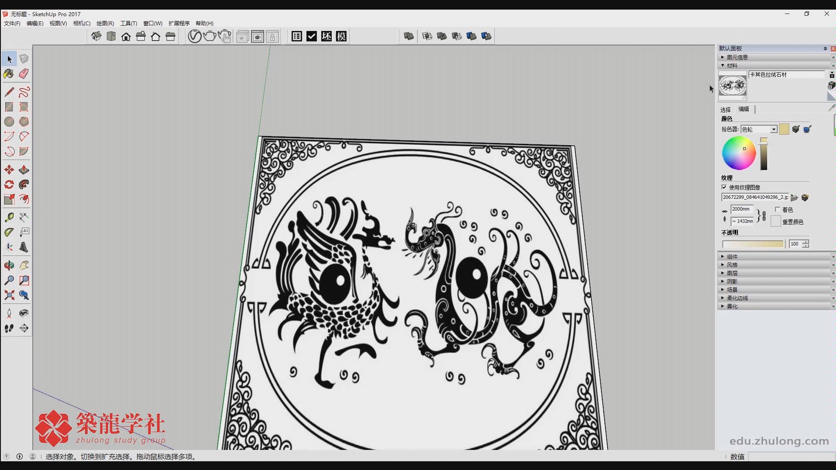
Task: Click the material preview thumbnail
Action: (x=732, y=85)
